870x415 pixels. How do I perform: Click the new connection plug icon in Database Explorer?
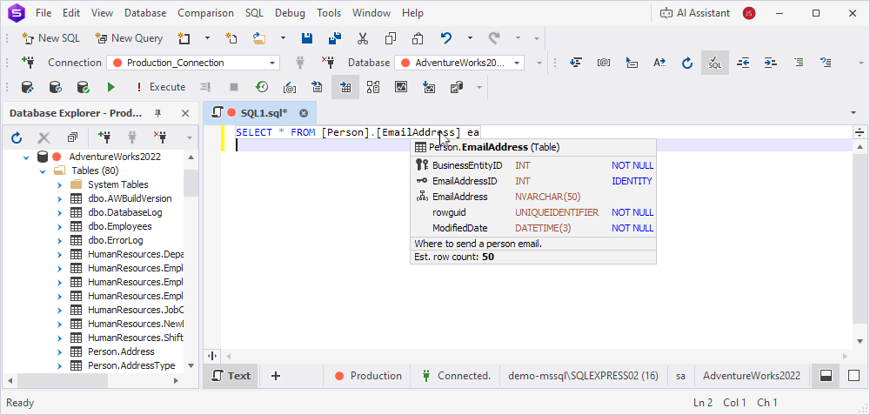click(104, 137)
